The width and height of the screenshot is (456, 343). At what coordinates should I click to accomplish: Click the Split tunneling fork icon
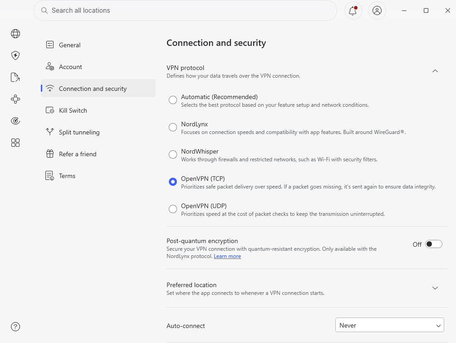[x=50, y=132]
